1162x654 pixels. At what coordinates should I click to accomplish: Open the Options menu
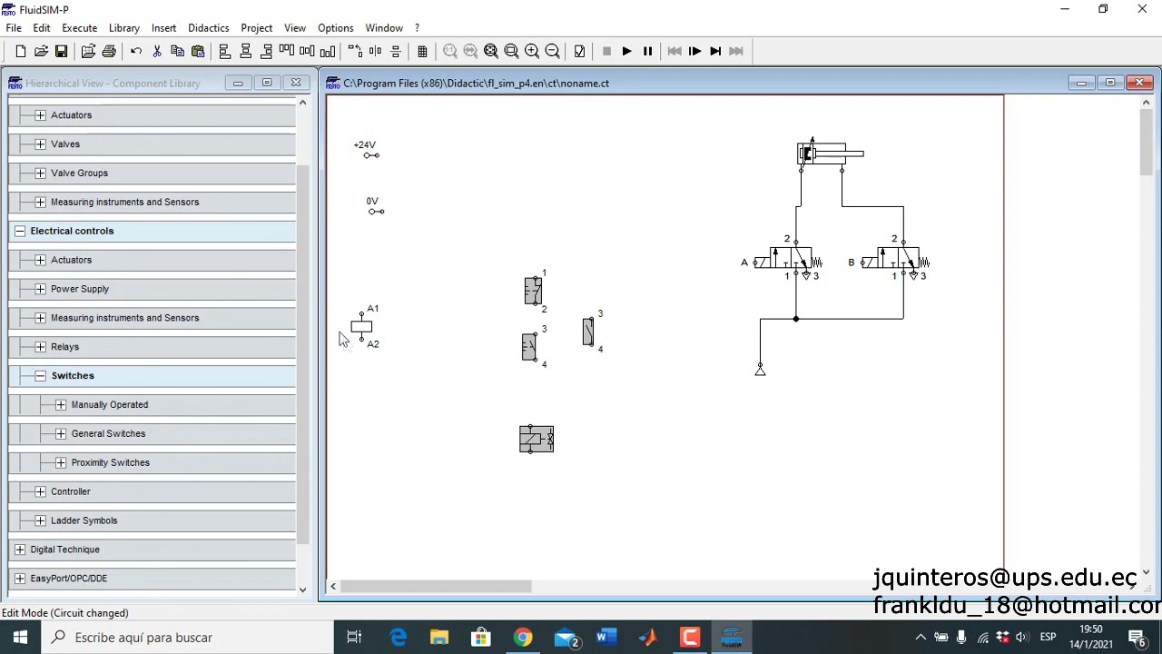[335, 28]
